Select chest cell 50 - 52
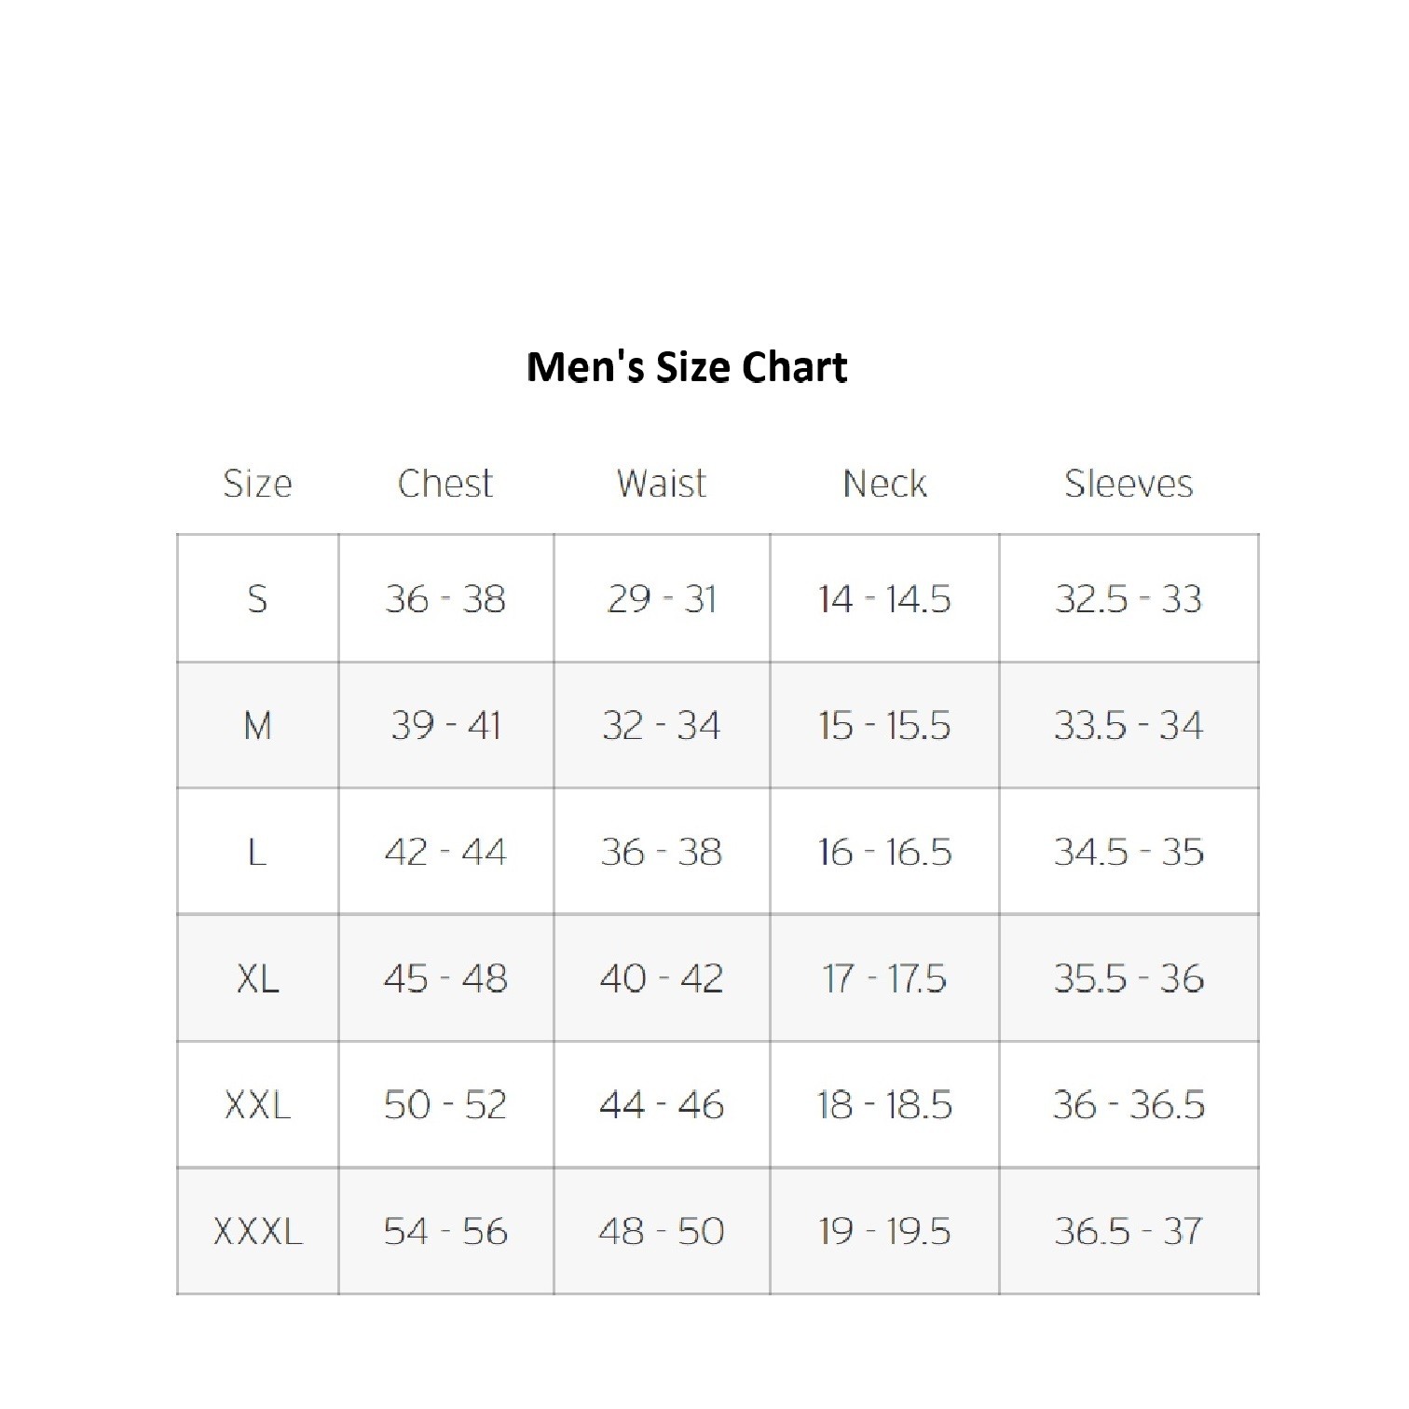Screen dimensions: 1409x1409 [445, 1105]
